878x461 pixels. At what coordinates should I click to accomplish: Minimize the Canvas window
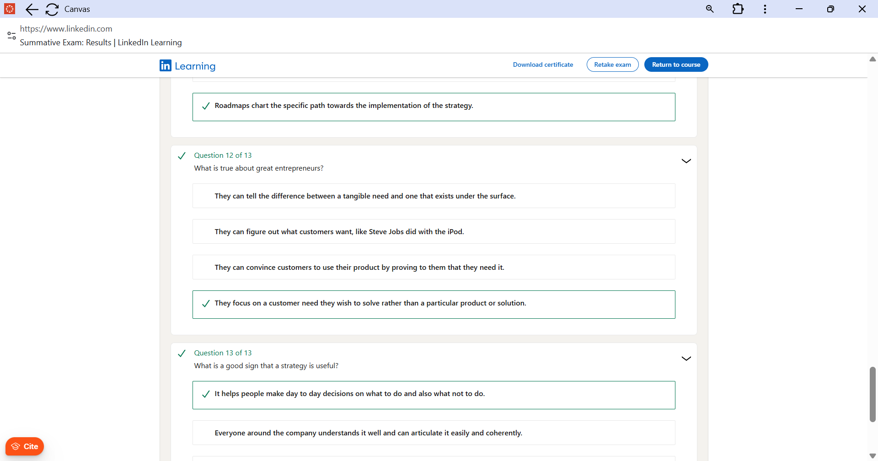click(799, 9)
